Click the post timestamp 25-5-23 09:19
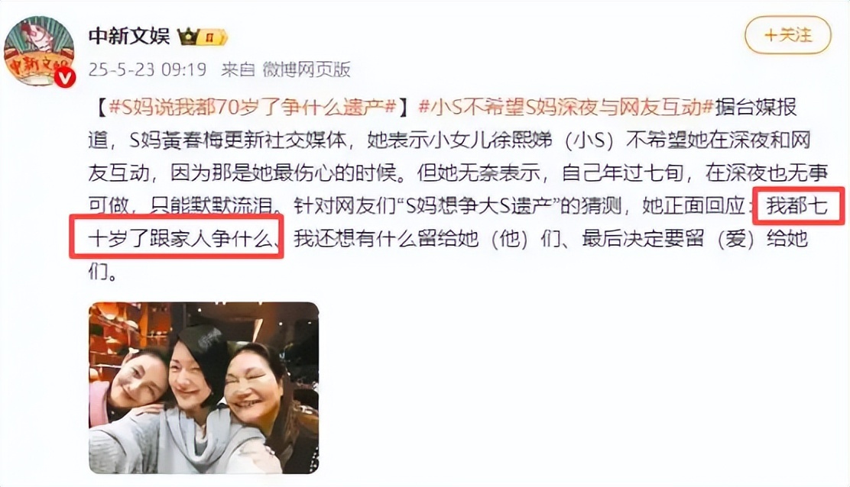850x487 pixels. tap(148, 69)
